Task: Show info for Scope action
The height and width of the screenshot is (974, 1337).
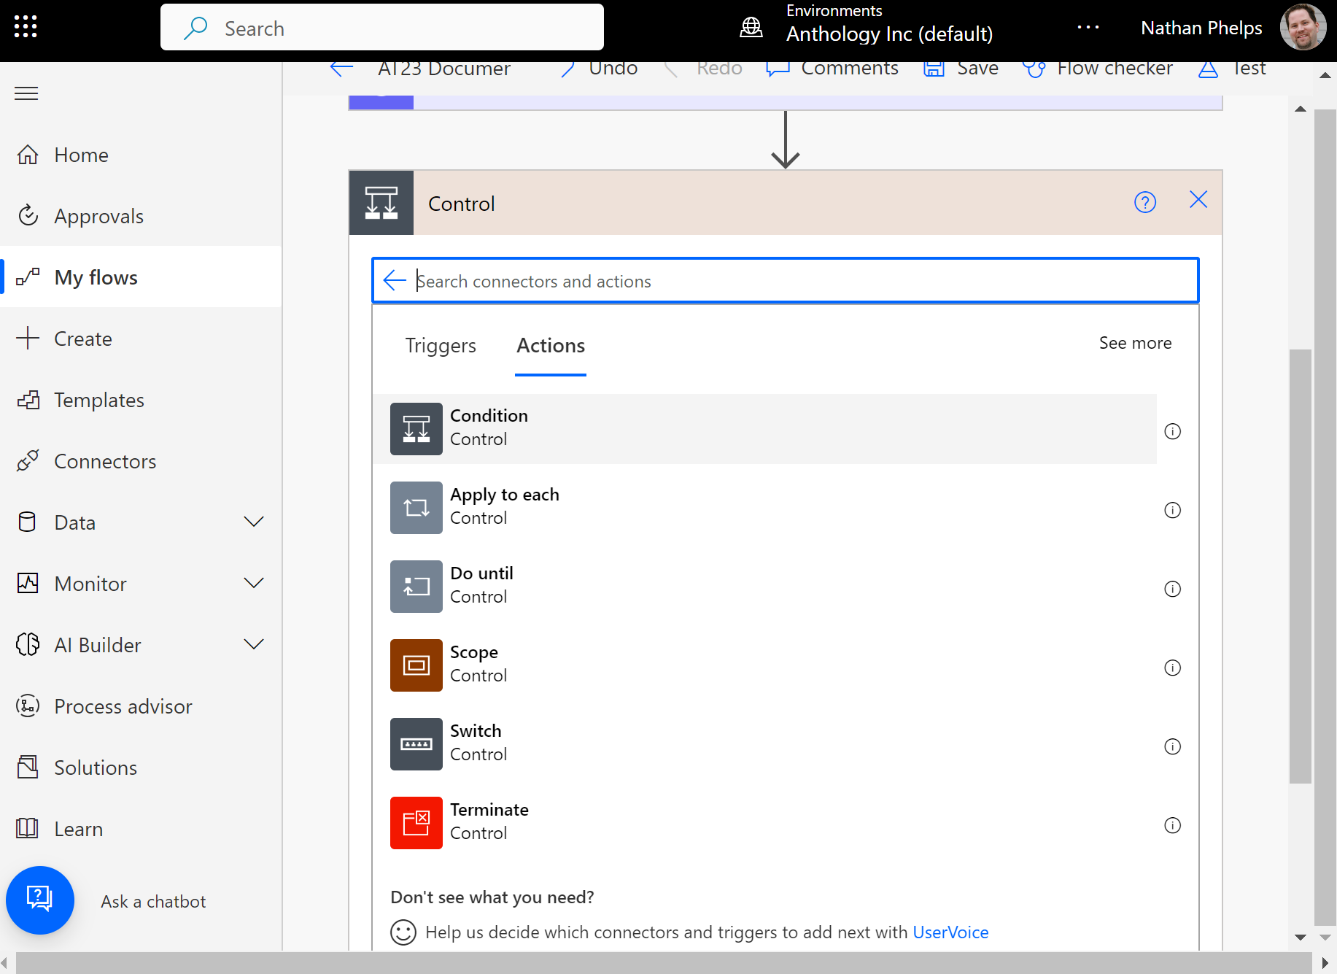Action: pos(1172,668)
